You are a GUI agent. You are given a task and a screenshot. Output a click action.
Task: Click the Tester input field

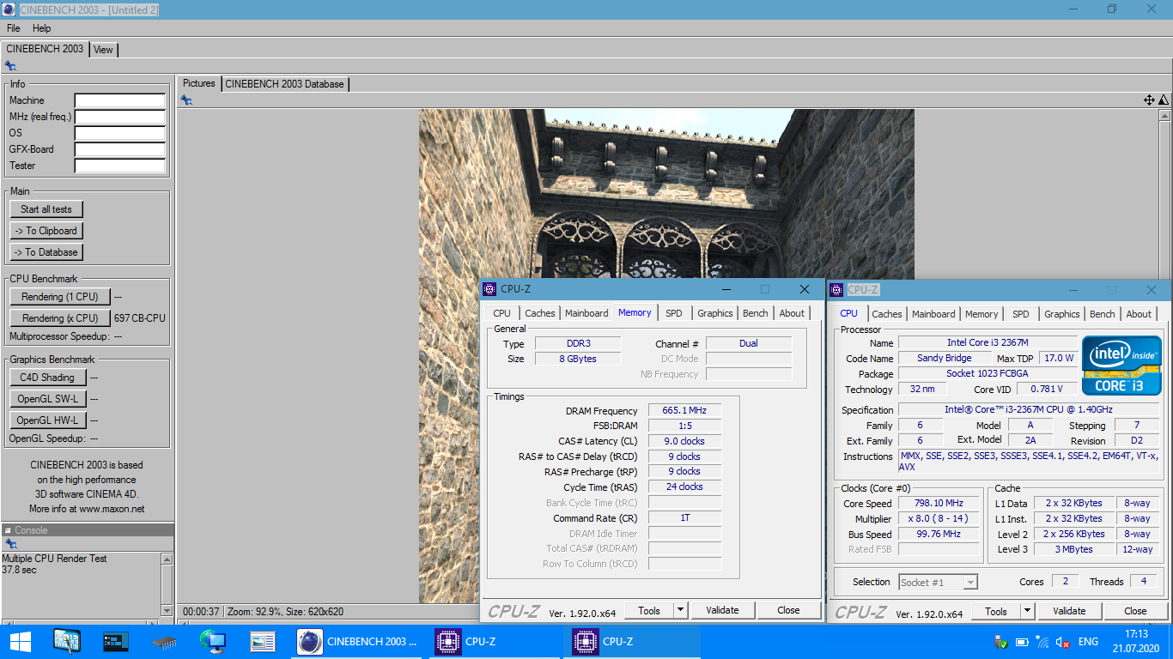(119, 166)
